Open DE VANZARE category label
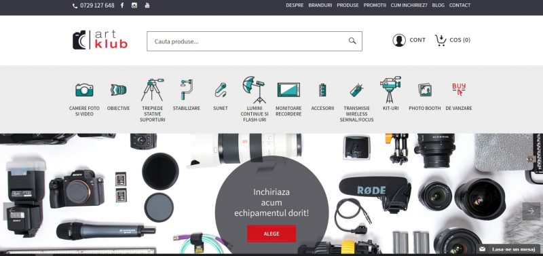Viewport: 543px width, 256px height. 459,108
